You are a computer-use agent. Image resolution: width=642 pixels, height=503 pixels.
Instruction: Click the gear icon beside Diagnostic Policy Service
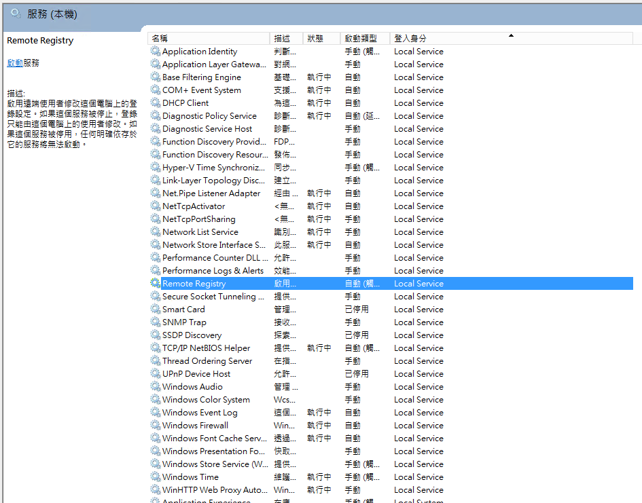click(x=155, y=115)
